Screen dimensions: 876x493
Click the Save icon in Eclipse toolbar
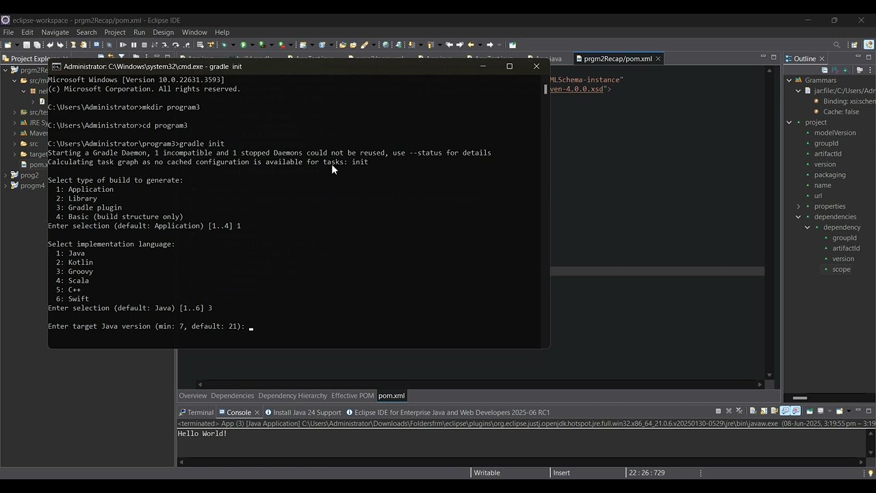coord(27,45)
